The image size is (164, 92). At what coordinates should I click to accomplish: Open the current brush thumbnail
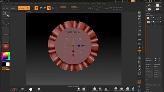(x=6, y=15)
